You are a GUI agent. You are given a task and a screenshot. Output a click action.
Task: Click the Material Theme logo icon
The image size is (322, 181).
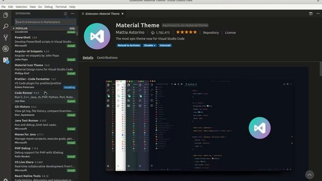(x=97, y=36)
